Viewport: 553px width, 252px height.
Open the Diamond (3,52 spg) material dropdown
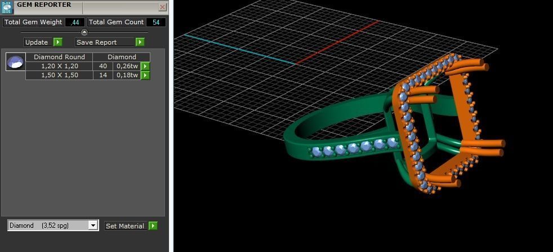[x=93, y=226]
